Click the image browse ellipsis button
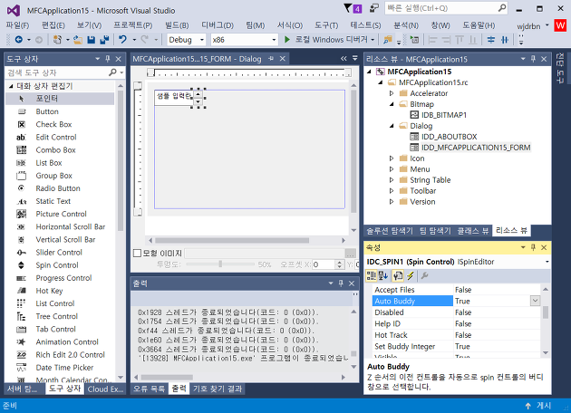 [x=351, y=254]
